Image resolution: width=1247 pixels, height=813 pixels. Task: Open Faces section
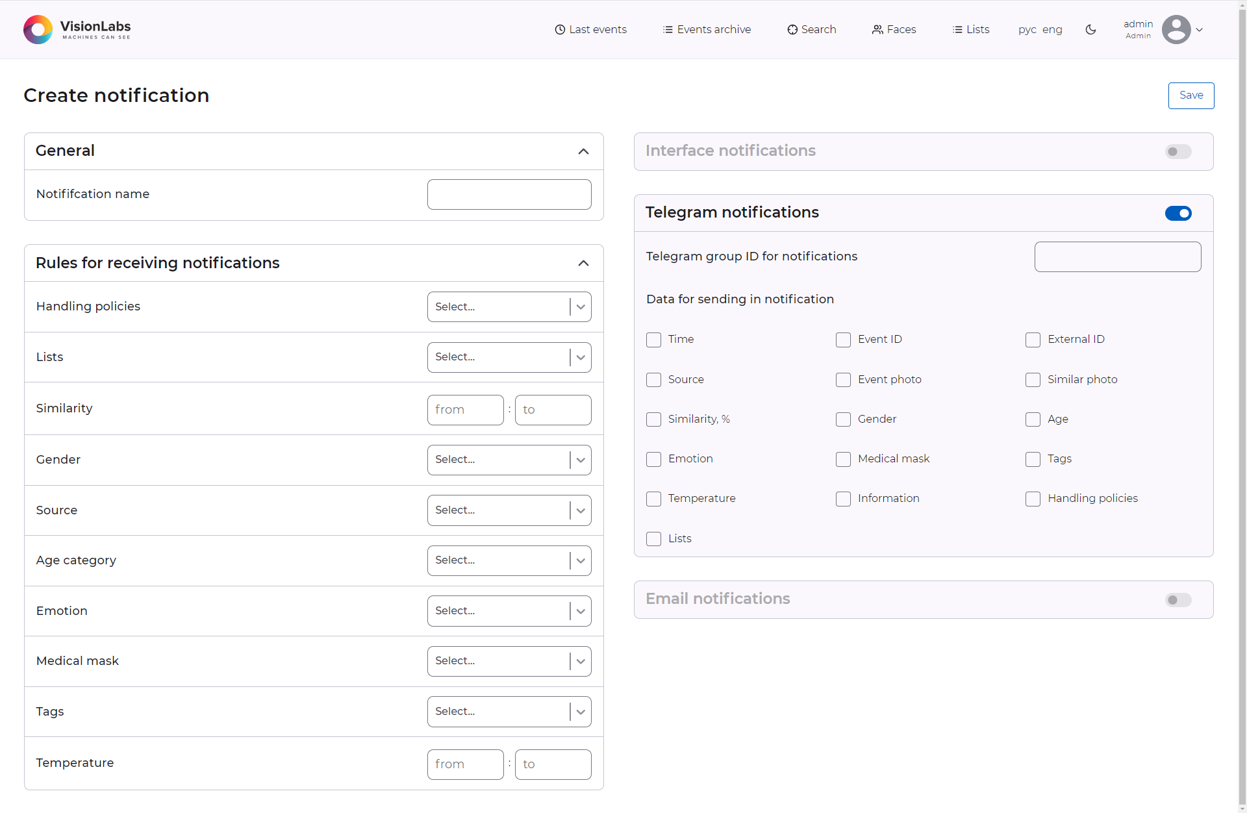(x=892, y=29)
